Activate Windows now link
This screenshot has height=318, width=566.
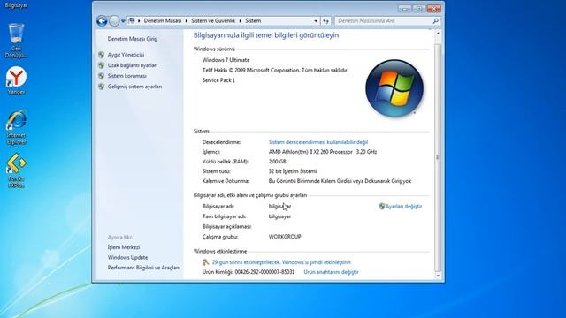pos(281,262)
